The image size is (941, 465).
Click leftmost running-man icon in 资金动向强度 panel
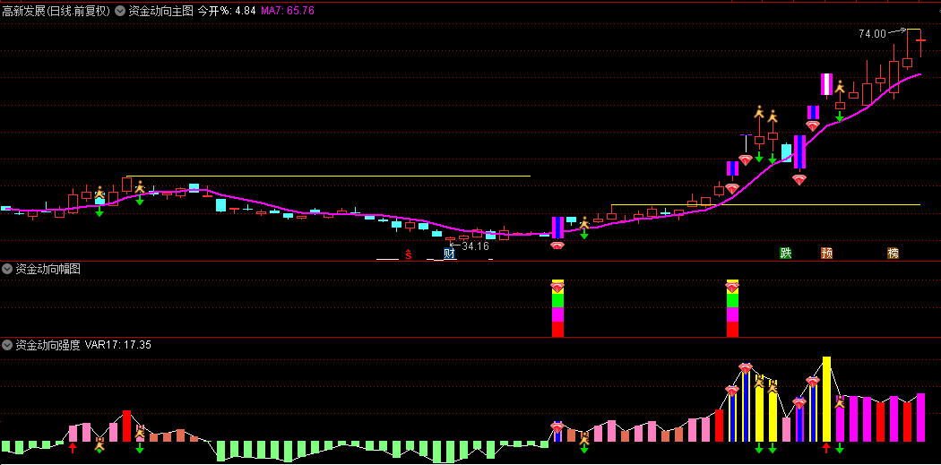99,445
